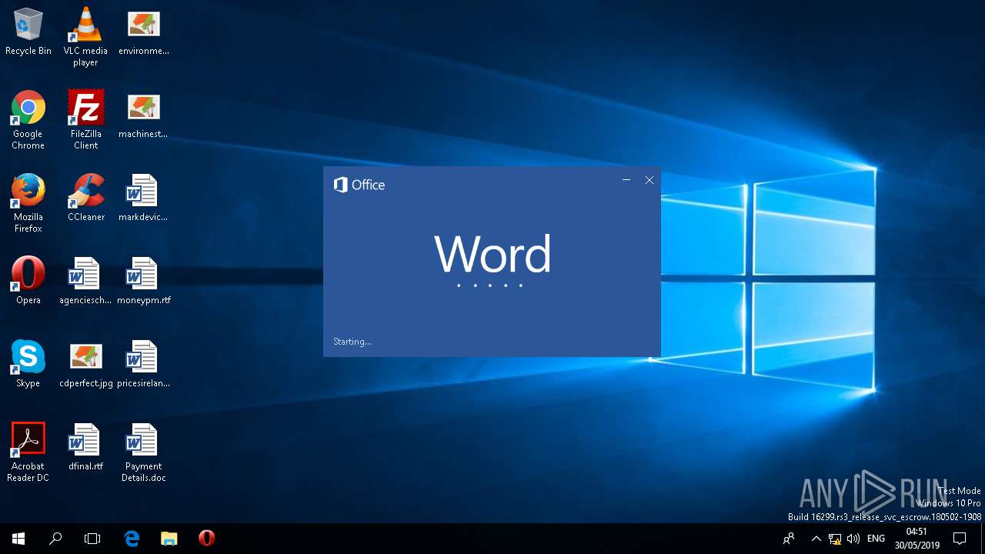Screen dimensions: 985x554
Task: Open the Windows Start menu
Action: tap(18, 539)
